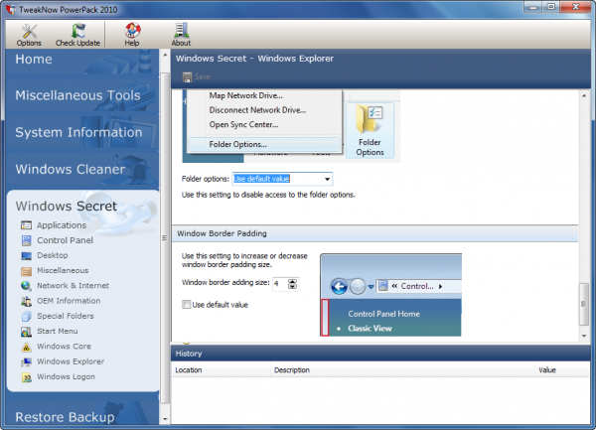This screenshot has height=430, width=596.
Task: Select the Windows Core link
Action: (64, 347)
